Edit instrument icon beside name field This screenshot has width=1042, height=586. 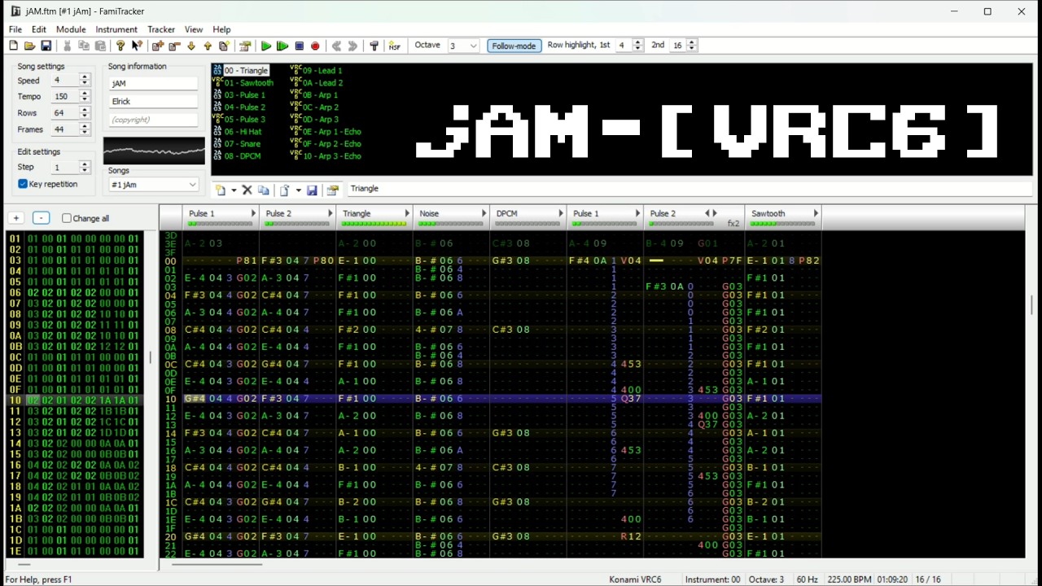332,190
